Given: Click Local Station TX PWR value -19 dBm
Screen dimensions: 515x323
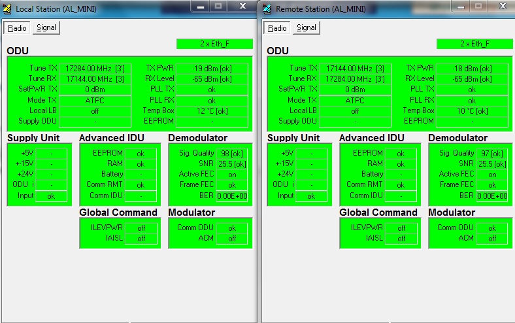Looking at the screenshot, I should [212, 69].
